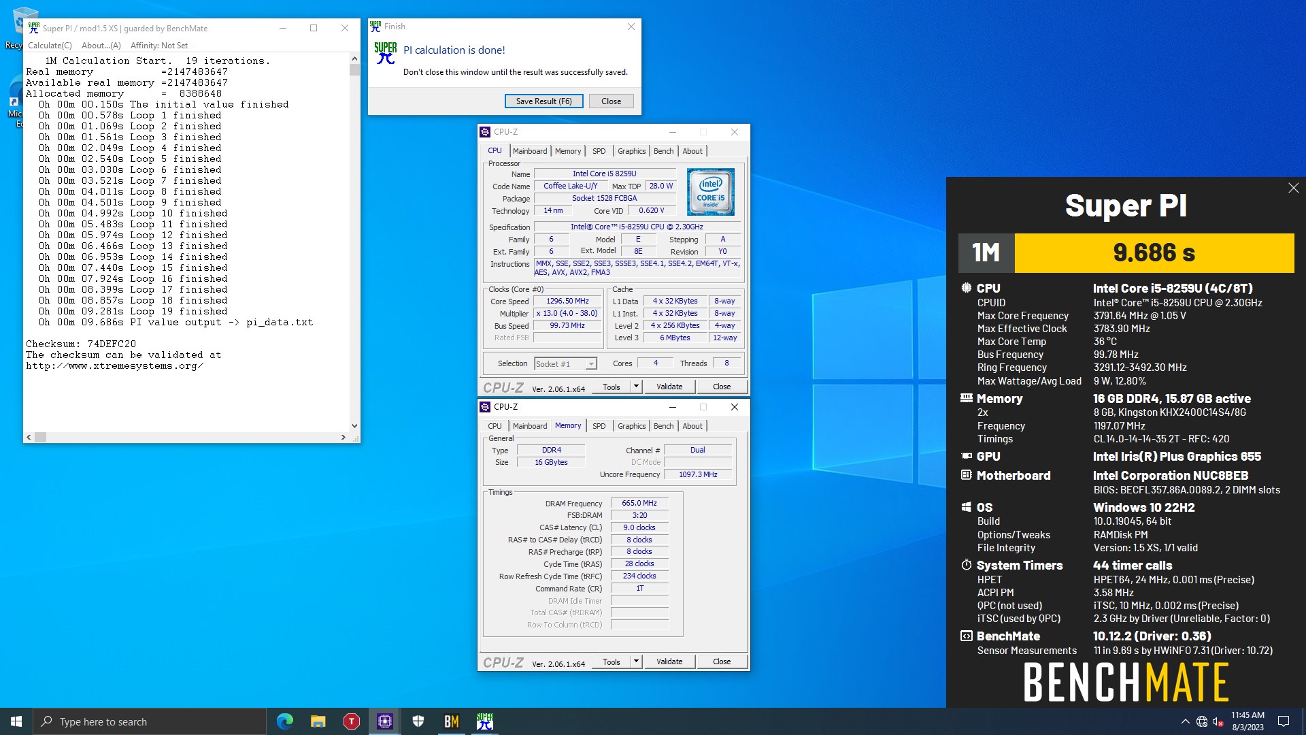This screenshot has width=1306, height=735.
Task: Click Close button in lower CPU-Z window
Action: [x=722, y=661]
